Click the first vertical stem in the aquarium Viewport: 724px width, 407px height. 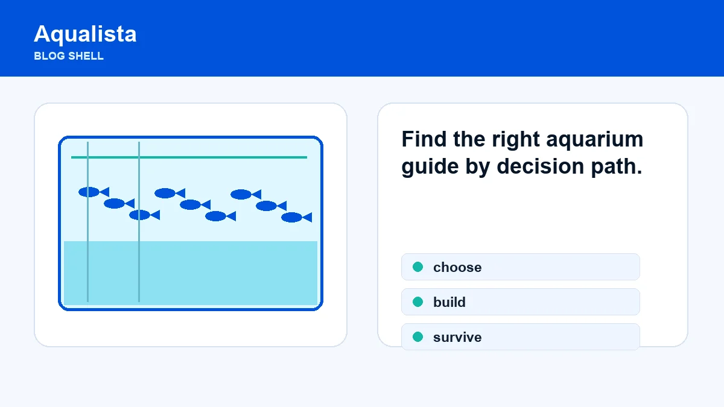87,222
